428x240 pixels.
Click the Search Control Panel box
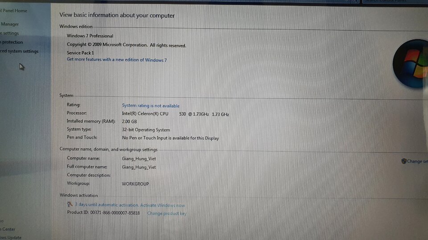click(395, 1)
